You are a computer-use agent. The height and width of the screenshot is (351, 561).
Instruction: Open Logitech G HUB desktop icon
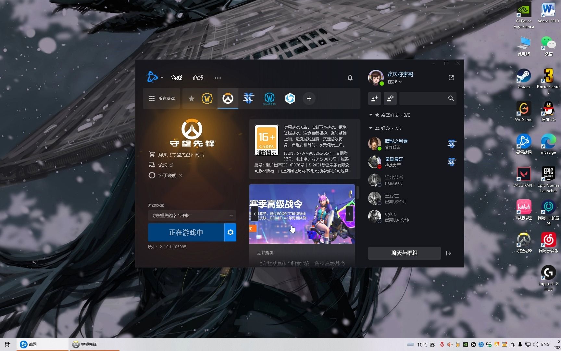[x=548, y=278]
